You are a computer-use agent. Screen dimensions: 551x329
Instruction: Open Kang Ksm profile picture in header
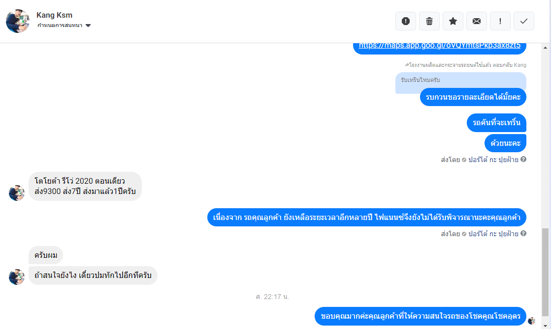18,21
